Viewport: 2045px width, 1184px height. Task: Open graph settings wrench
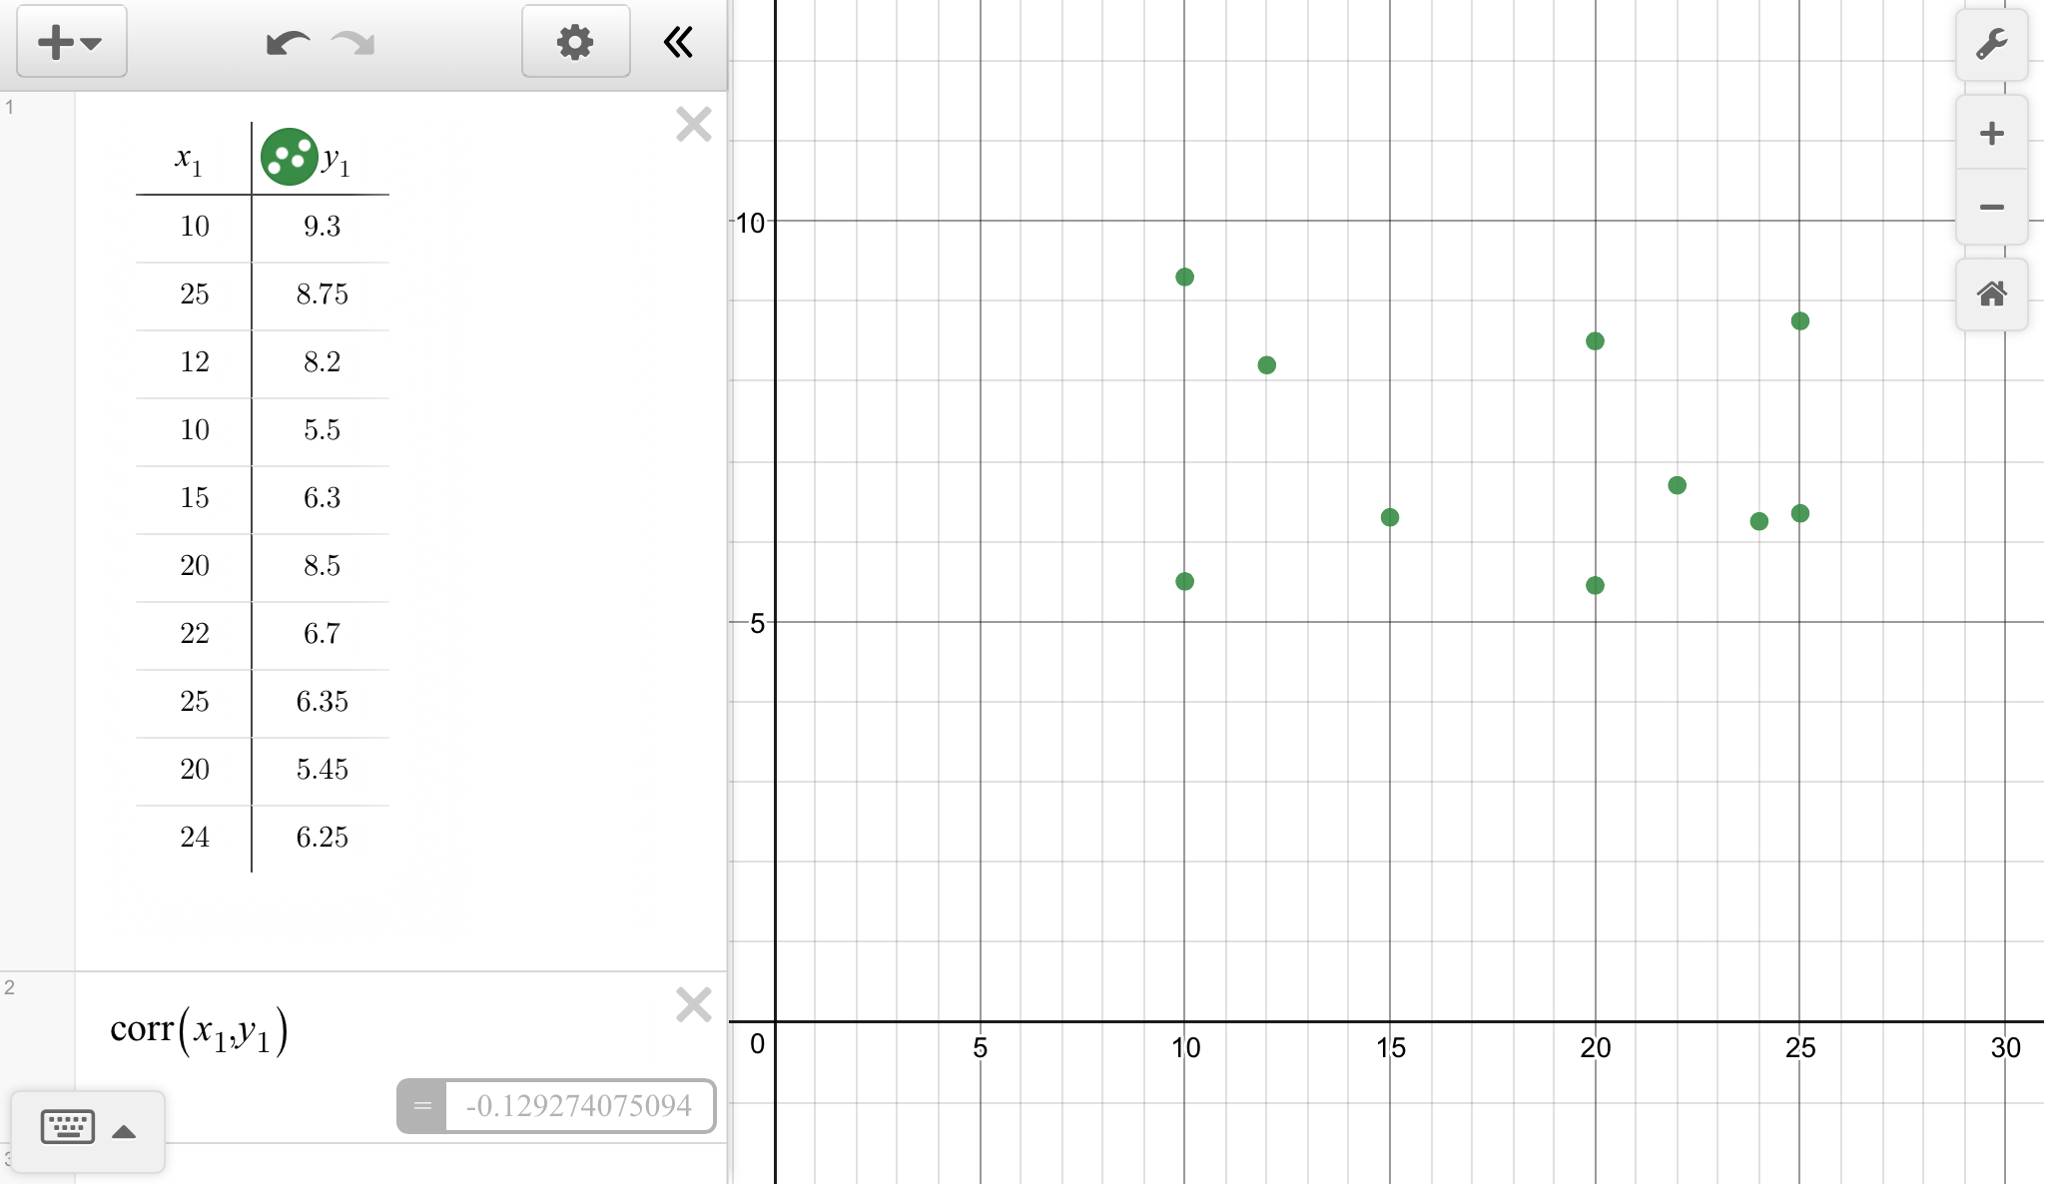click(x=1991, y=45)
